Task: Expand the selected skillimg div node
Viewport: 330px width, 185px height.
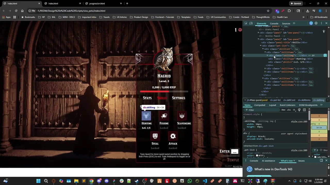Action: coord(267,55)
